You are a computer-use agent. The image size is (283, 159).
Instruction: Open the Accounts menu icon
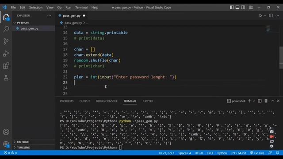[x=6, y=132]
